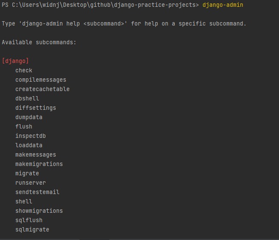Image resolution: width=279 pixels, height=240 pixels.
Task: Click the 'loaddata' subcommand
Action: point(29,145)
